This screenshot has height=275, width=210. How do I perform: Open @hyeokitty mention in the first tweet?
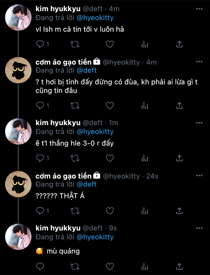(95, 18)
